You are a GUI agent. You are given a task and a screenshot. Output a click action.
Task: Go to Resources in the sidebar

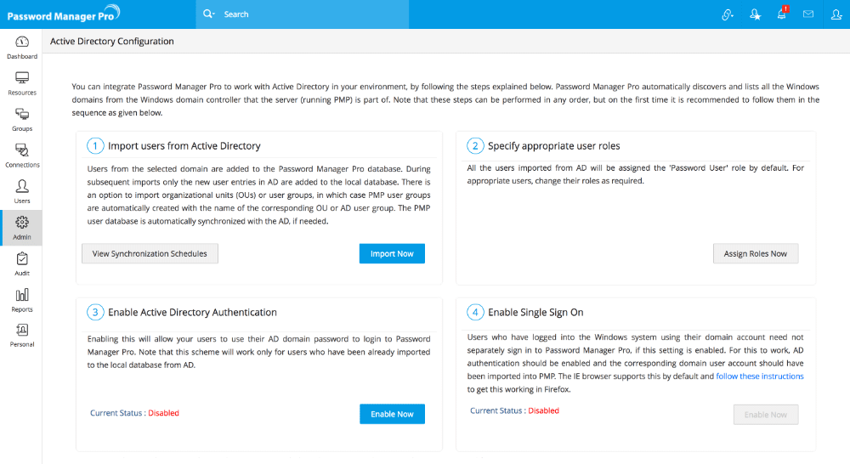(21, 83)
